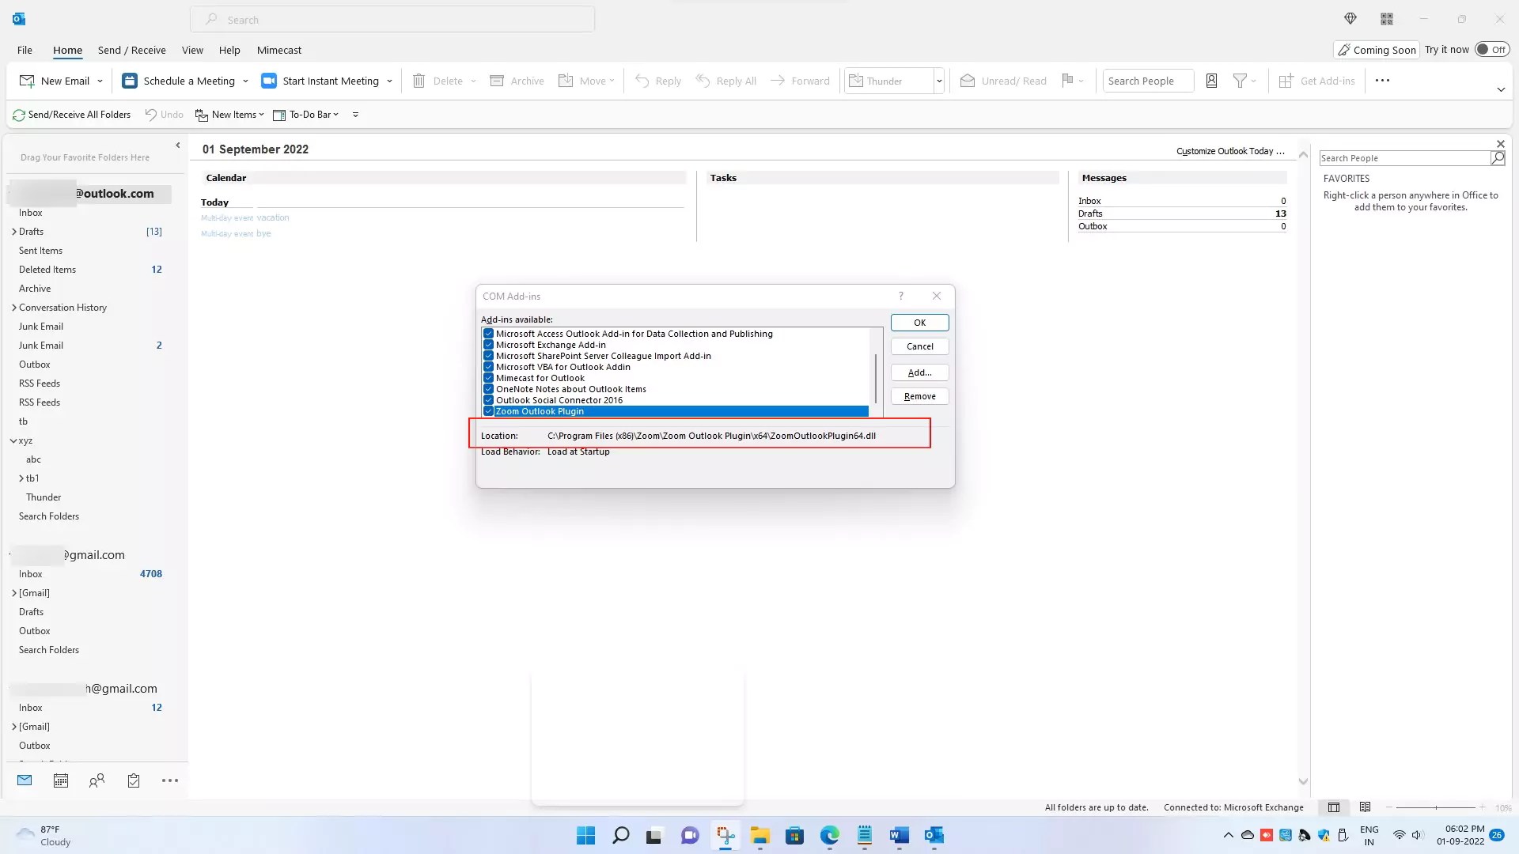Open Tasks from the navigation bar
Image resolution: width=1519 pixels, height=854 pixels.
point(133,780)
